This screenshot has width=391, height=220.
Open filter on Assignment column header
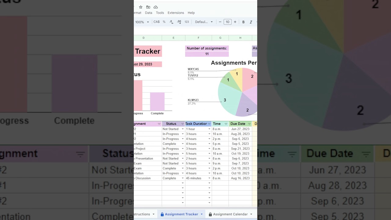159,124
